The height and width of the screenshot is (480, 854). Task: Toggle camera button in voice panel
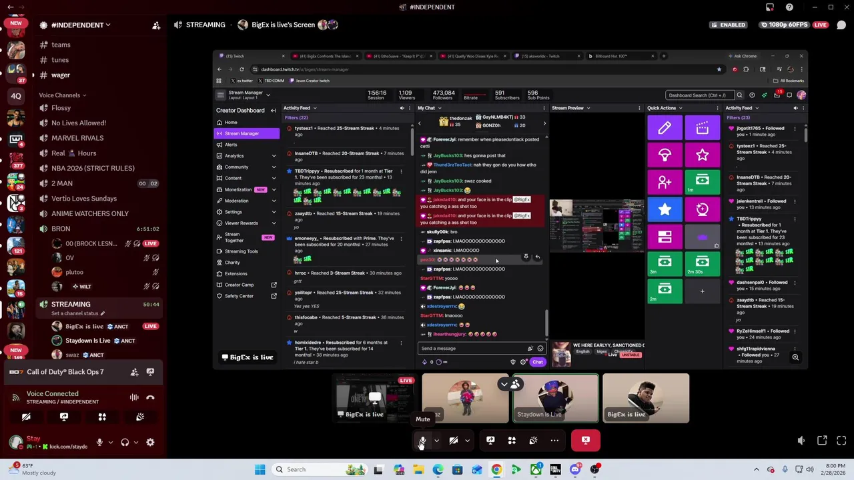[x=26, y=417]
